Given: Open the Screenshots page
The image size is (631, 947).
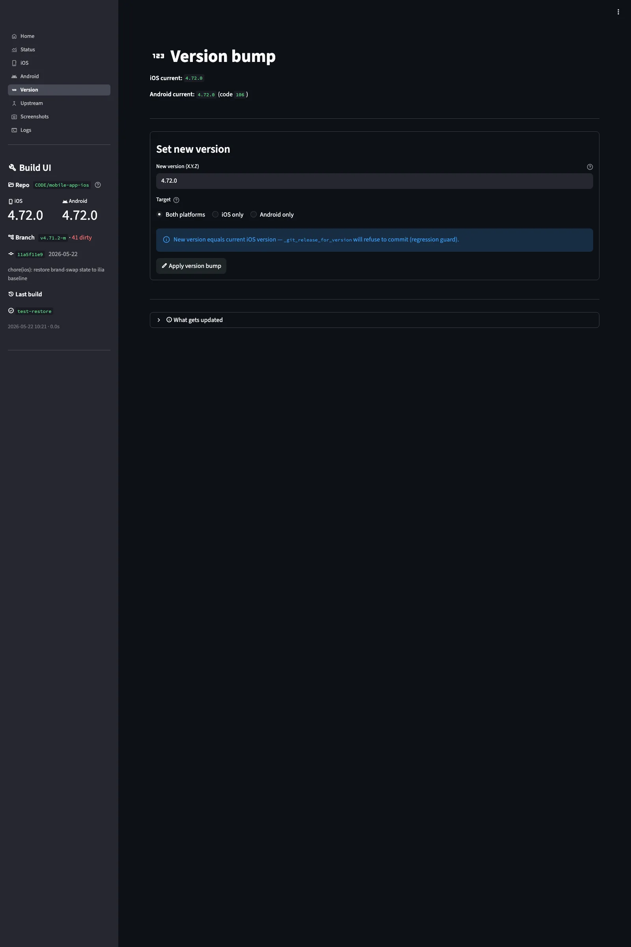Looking at the screenshot, I should click(59, 117).
